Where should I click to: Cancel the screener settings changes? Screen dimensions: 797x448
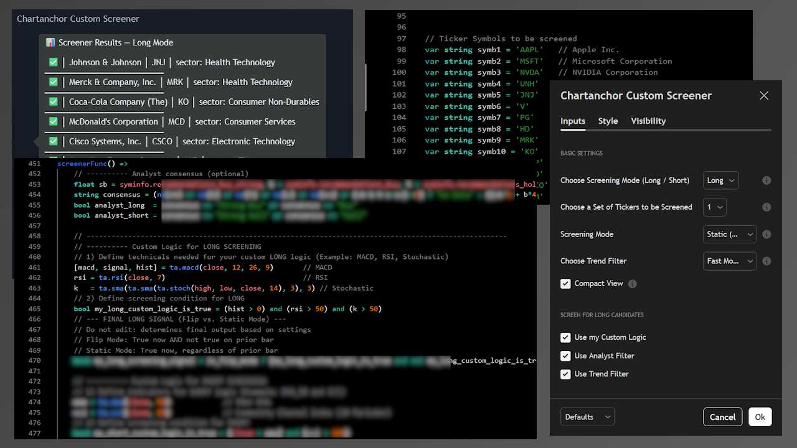coord(722,417)
